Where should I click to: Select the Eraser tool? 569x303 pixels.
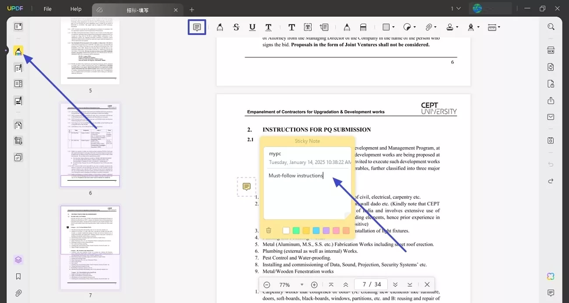pyautogui.click(x=363, y=27)
